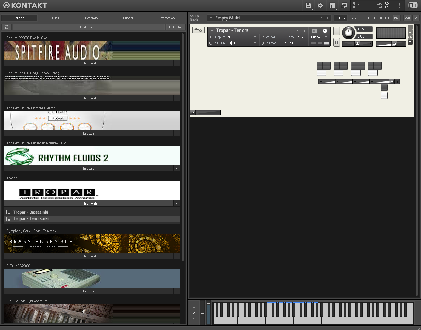This screenshot has width=421, height=330.
Task: Open Spitfire Ricotti Glock library options arrow
Action: [x=177, y=63]
